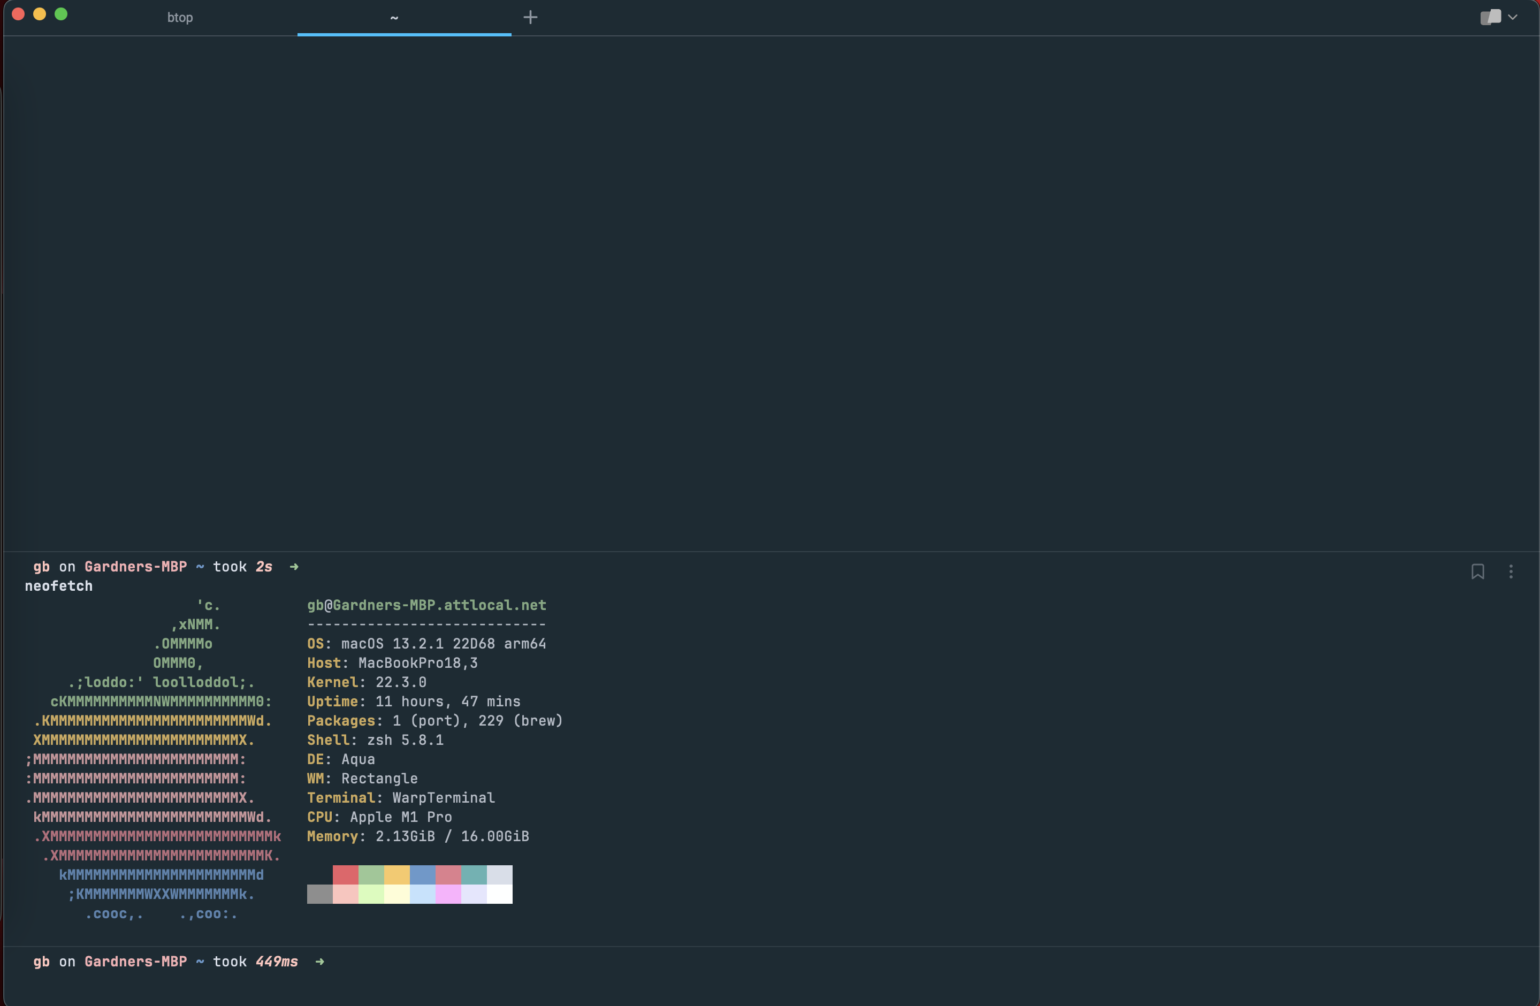Screen dimensions: 1540x1006
Task: Expand the chevron beside the Warp logo
Action: [x=1513, y=18]
